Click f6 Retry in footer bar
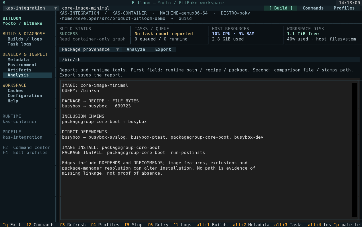362x227 pixels. tap(158, 225)
